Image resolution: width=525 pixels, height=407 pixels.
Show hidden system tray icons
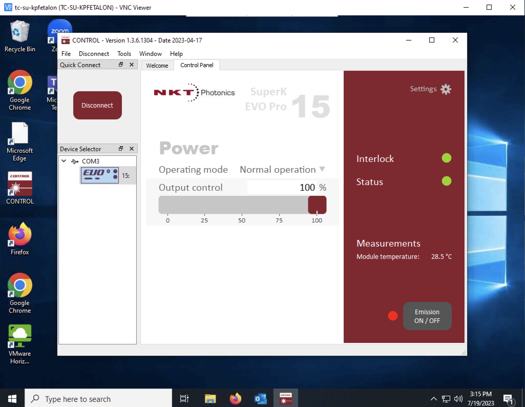(x=434, y=399)
